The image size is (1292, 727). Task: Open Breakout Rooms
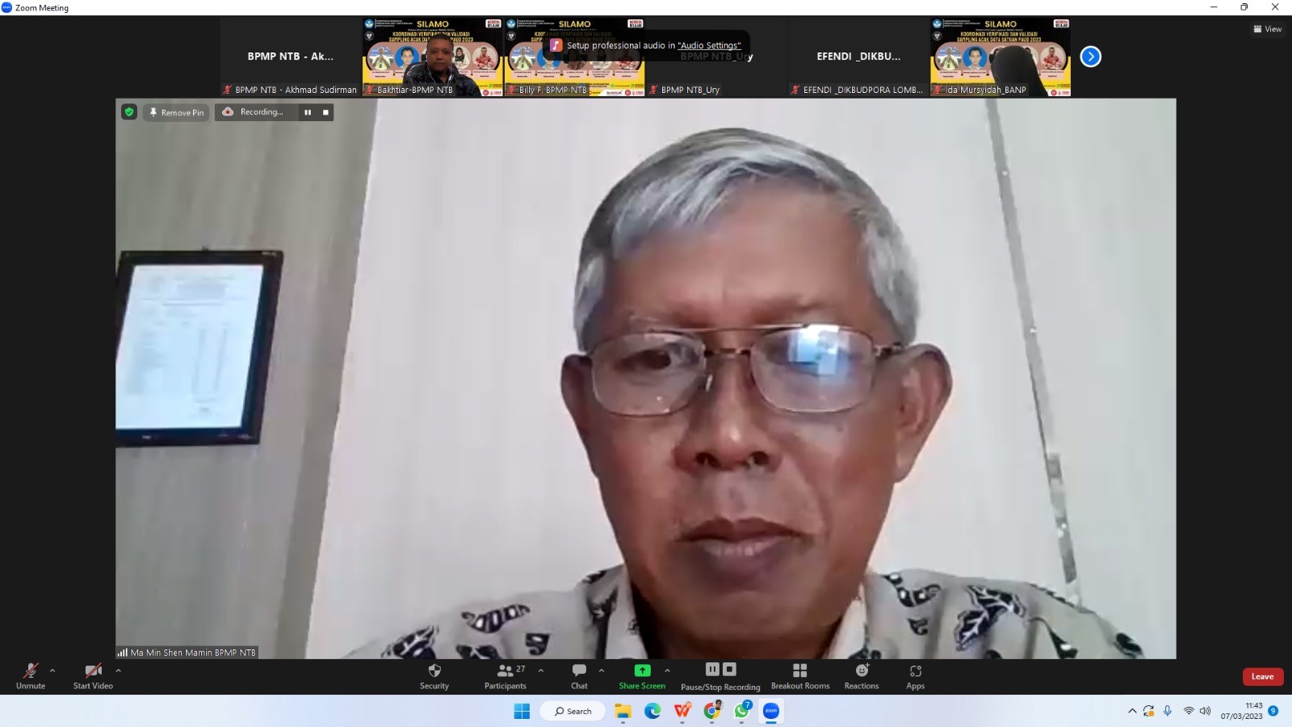point(800,676)
